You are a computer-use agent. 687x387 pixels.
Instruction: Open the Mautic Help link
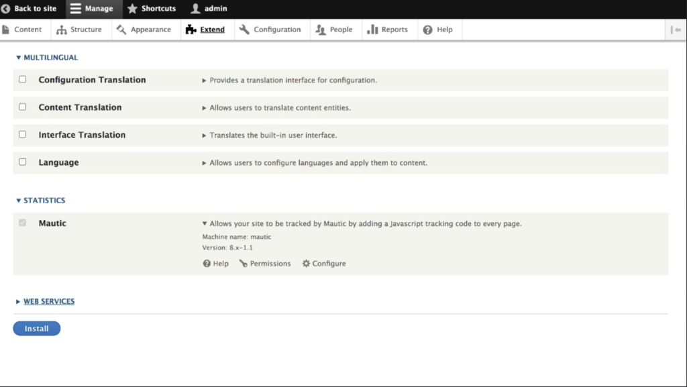pos(221,264)
